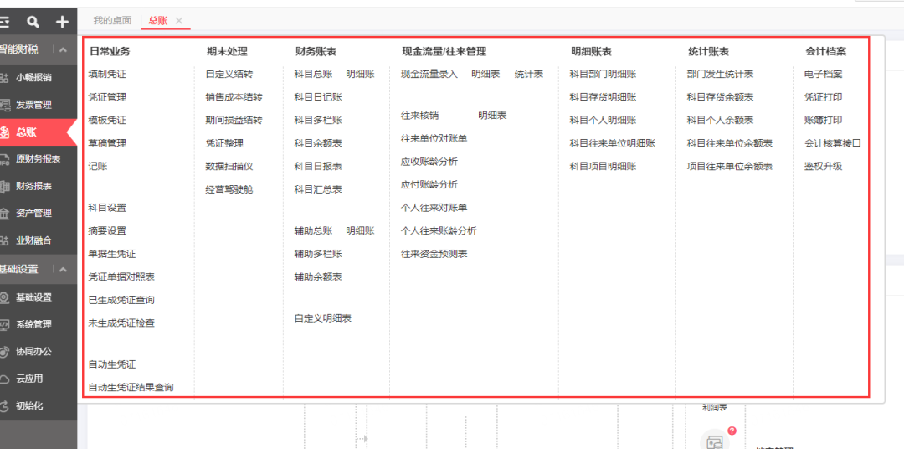Click the search magnifier icon in sidebar

click(x=33, y=22)
